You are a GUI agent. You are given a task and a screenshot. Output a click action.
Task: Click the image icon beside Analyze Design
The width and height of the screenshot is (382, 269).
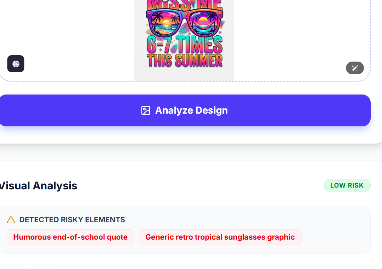(x=146, y=110)
